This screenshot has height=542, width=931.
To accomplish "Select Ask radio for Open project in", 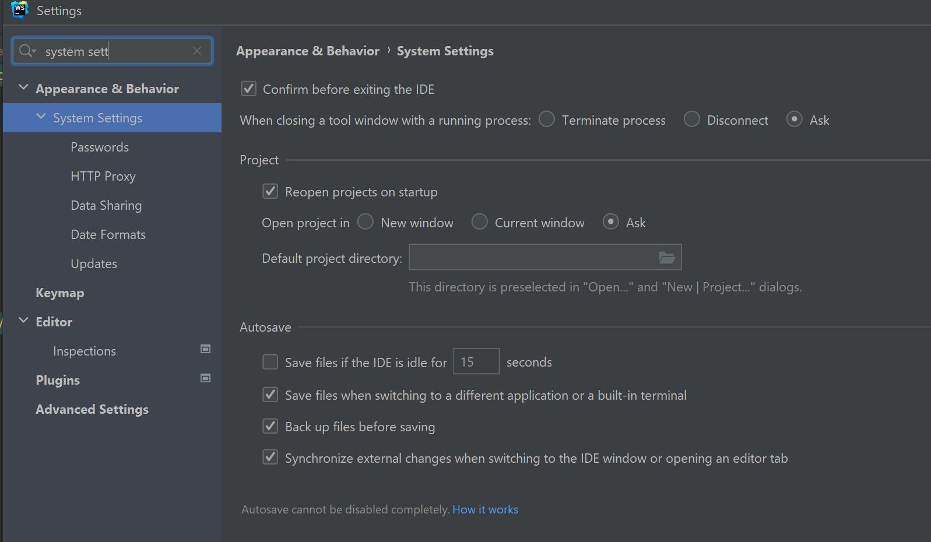I will pos(611,221).
